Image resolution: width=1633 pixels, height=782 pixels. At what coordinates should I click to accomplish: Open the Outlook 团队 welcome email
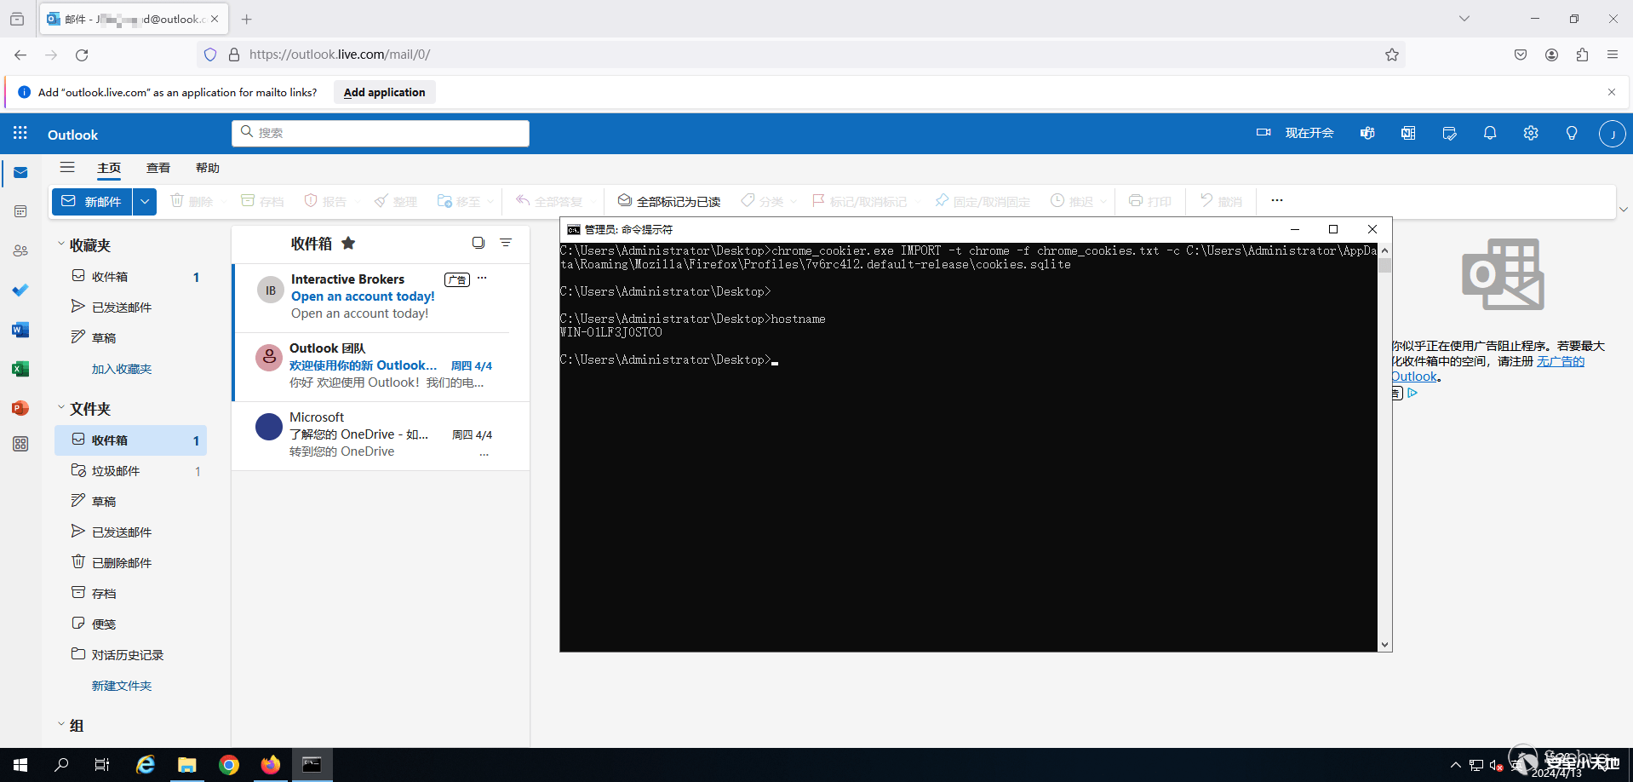tap(381, 366)
